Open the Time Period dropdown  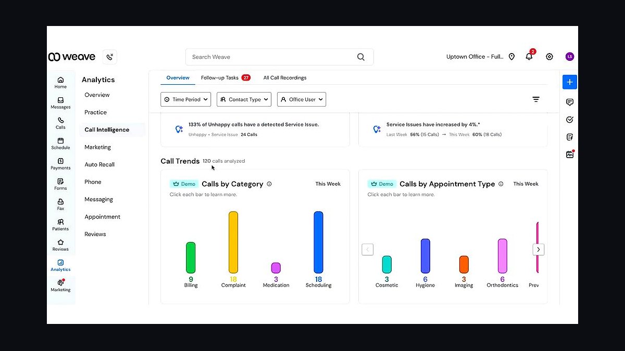pos(186,99)
